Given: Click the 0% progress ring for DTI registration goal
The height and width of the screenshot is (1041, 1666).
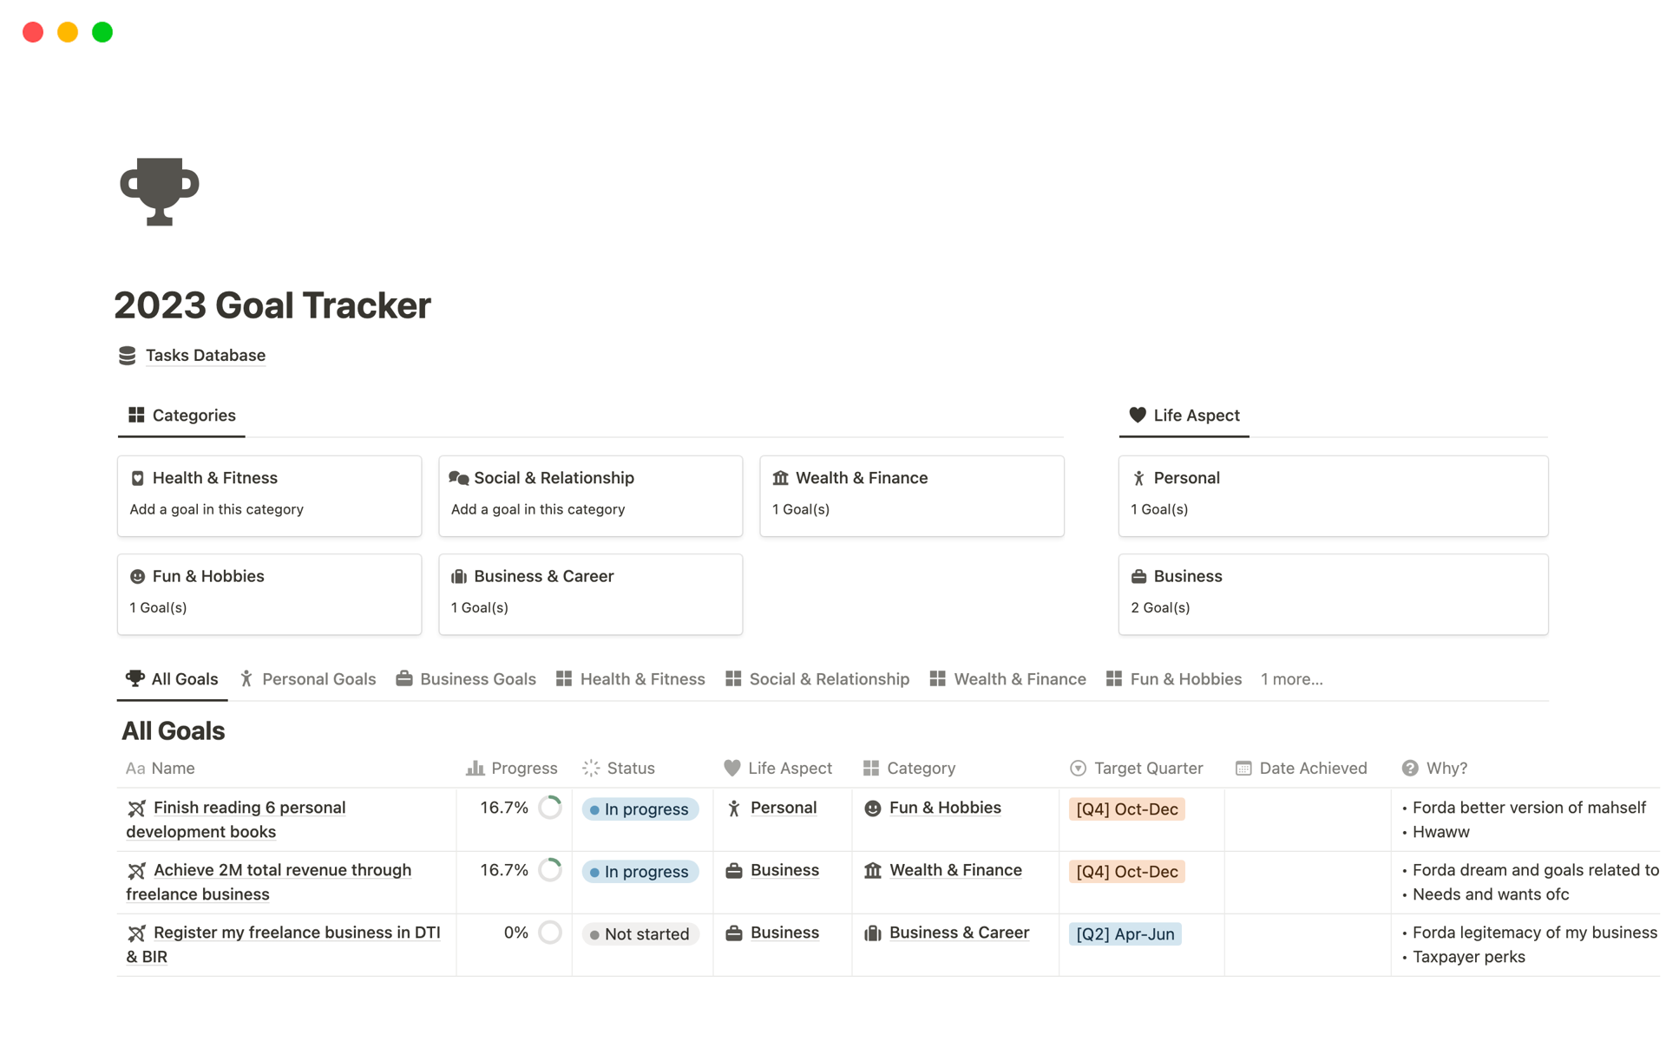Looking at the screenshot, I should [550, 933].
